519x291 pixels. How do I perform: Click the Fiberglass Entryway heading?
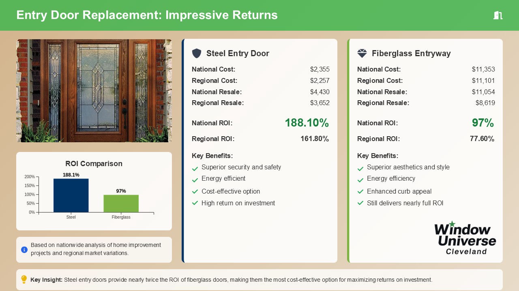(x=411, y=53)
